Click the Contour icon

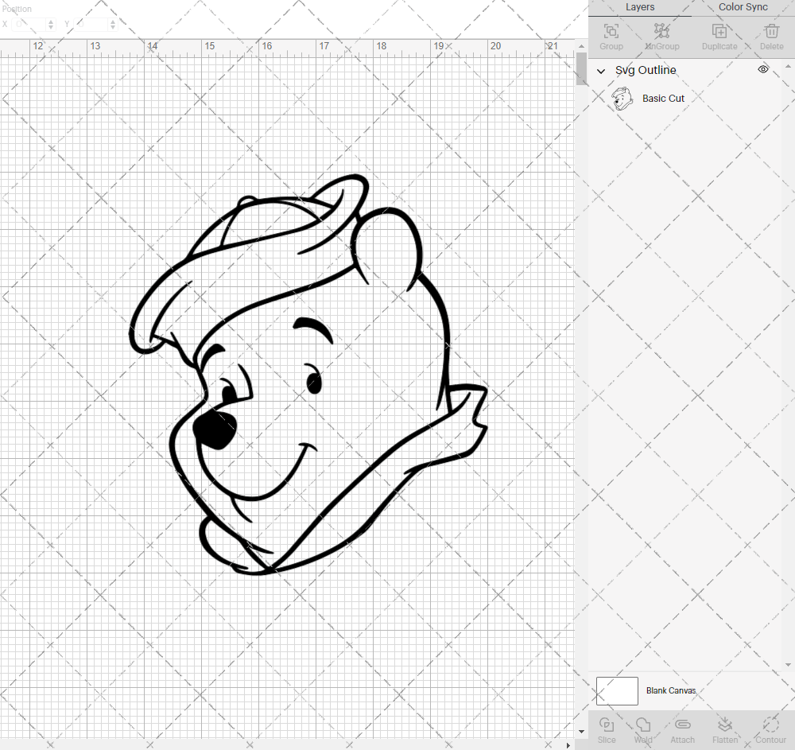point(770,724)
